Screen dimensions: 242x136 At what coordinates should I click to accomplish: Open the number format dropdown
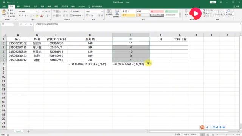pyautogui.click(x=102, y=11)
